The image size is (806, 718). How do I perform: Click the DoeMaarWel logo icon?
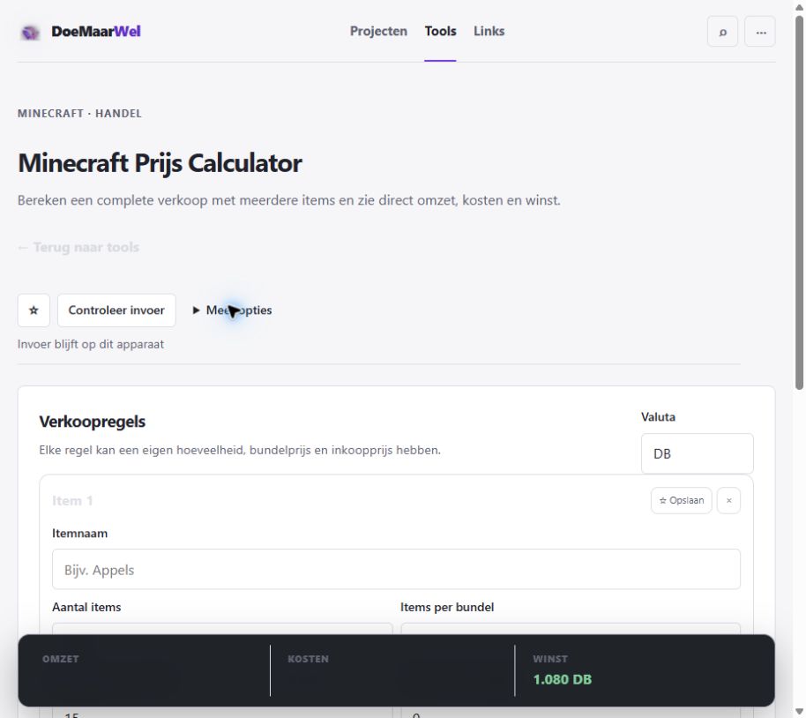(30, 33)
